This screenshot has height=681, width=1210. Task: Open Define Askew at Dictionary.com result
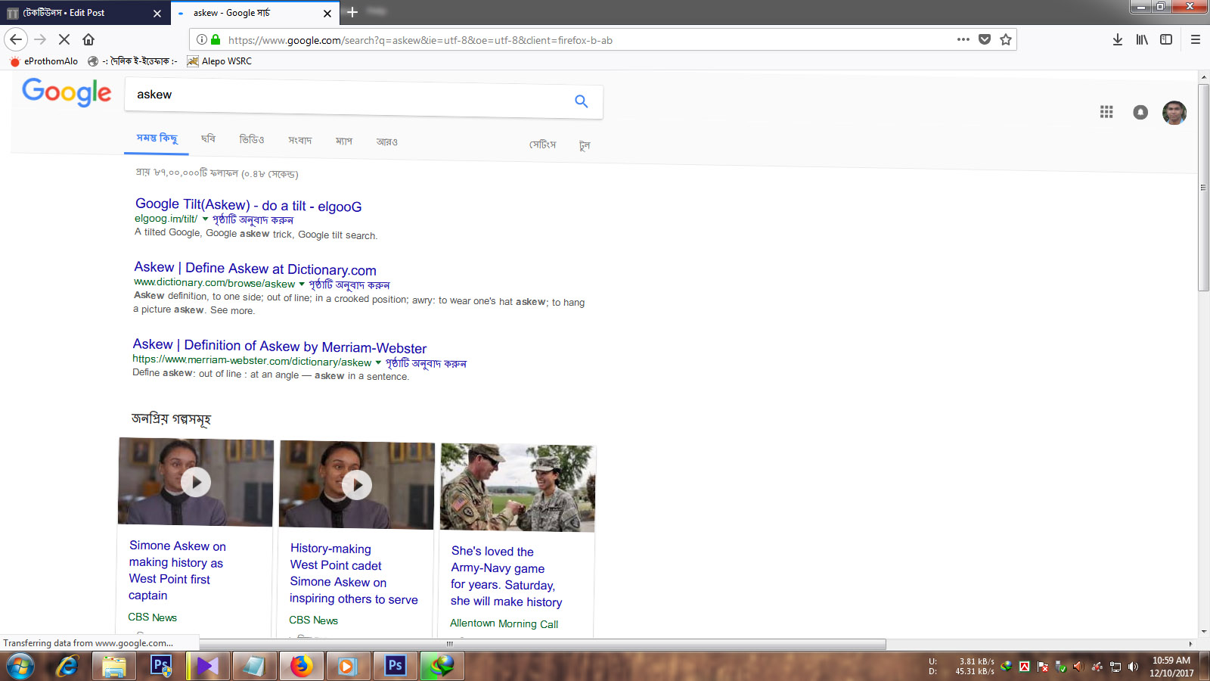pyautogui.click(x=255, y=269)
